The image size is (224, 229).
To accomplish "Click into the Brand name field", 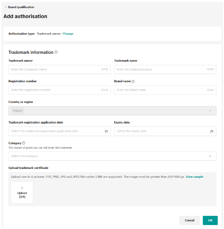I will click(165, 90).
